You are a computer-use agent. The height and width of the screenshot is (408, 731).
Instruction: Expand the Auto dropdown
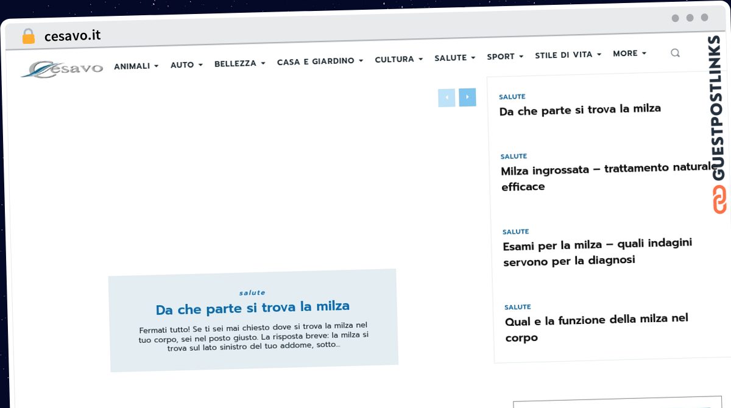[186, 65]
